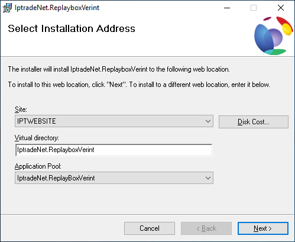Click the Virtual directory text field
This screenshot has width=295, height=242.
(x=114, y=150)
